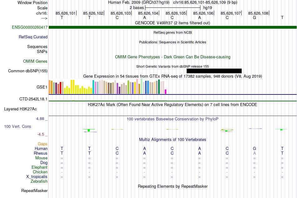
Task: Click the Basewise Conservation by PhyloP title
Action: click(x=173, y=119)
